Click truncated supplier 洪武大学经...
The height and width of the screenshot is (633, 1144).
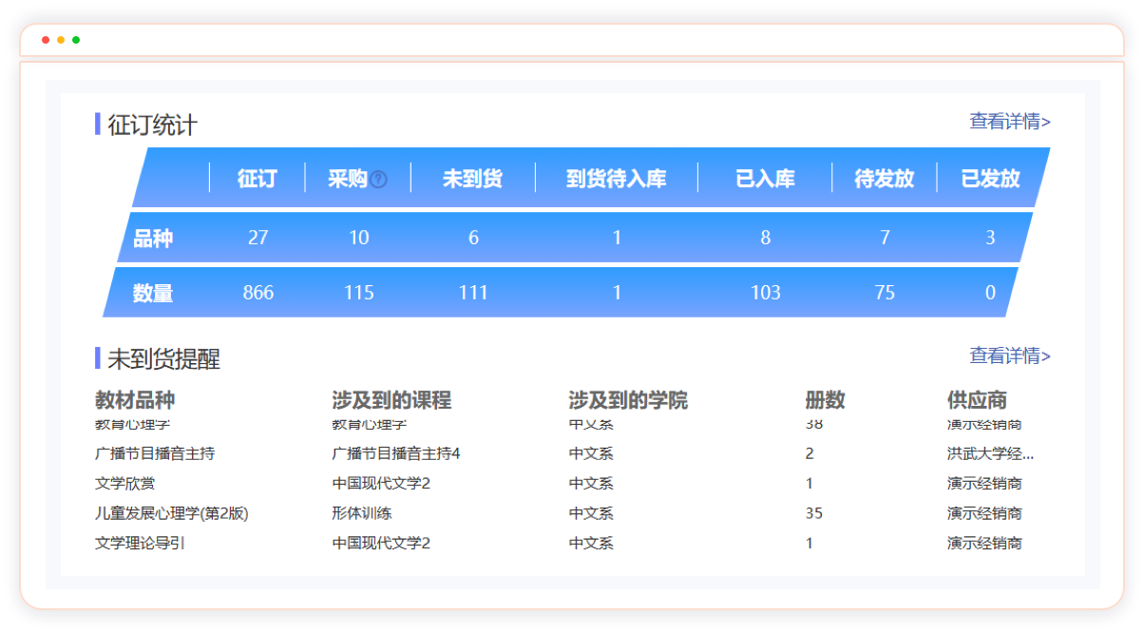tap(990, 453)
